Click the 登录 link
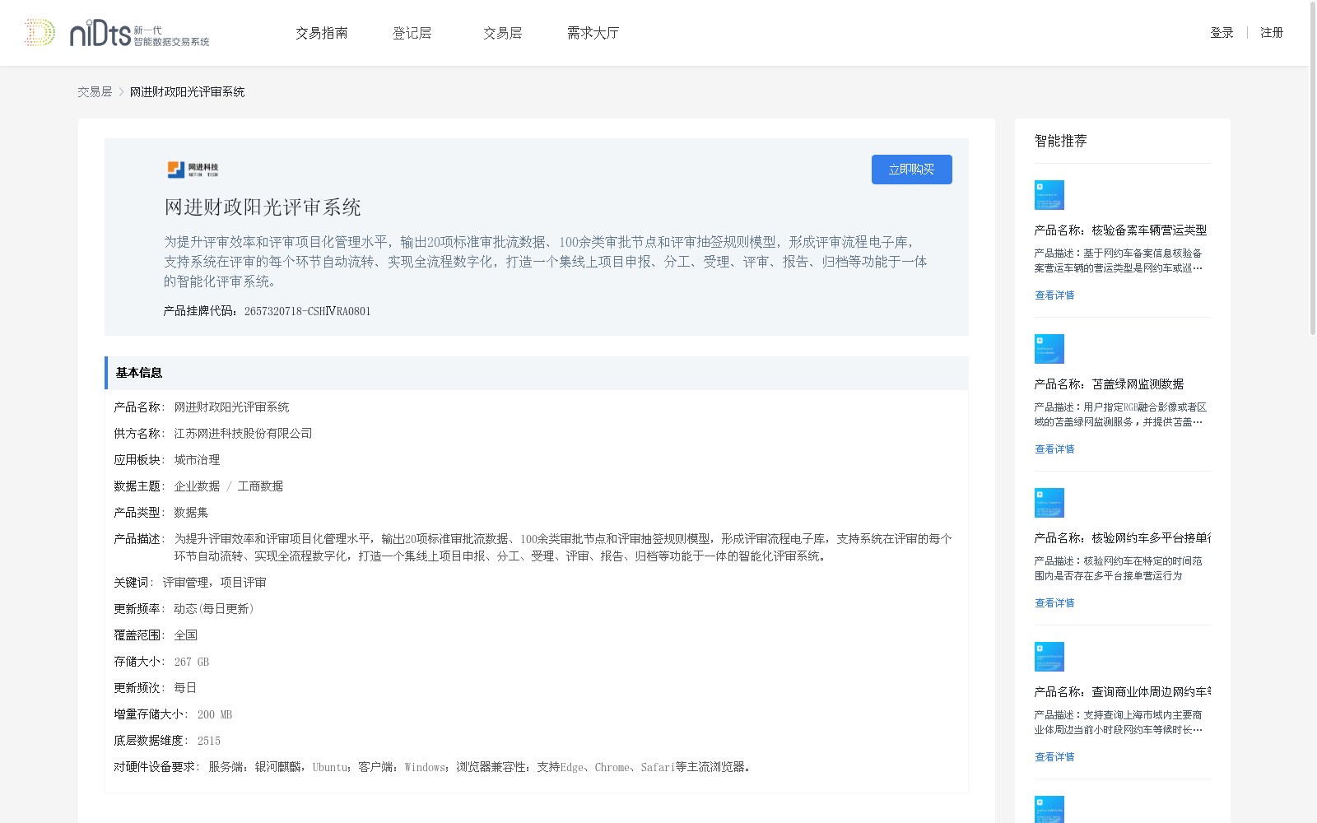This screenshot has height=823, width=1317. click(x=1222, y=33)
